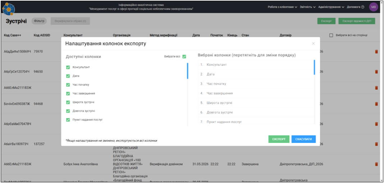Image resolution: width=384 pixels, height=183 pixels.
Task: Select selected-list item 6. Довгота зустрічі
Action: (x=256, y=112)
